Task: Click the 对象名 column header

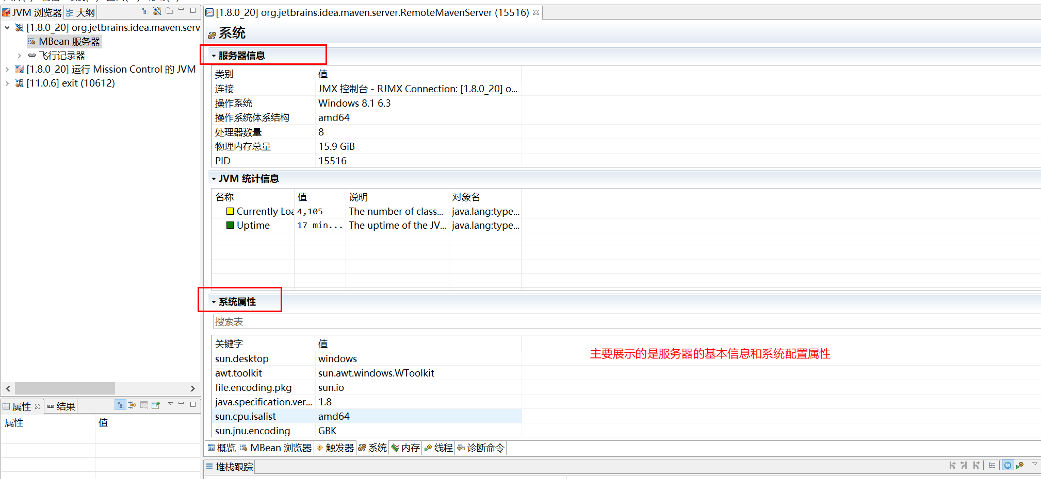Action: pos(485,197)
